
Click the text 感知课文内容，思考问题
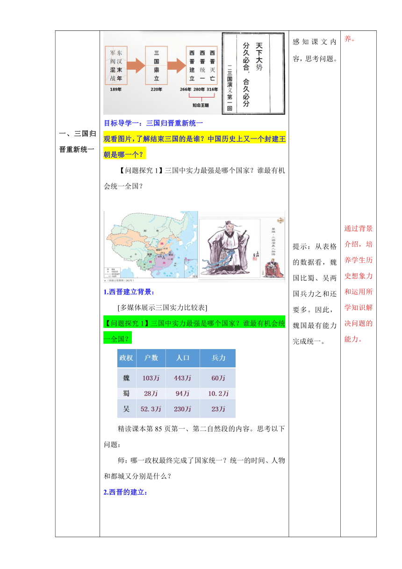[315, 50]
